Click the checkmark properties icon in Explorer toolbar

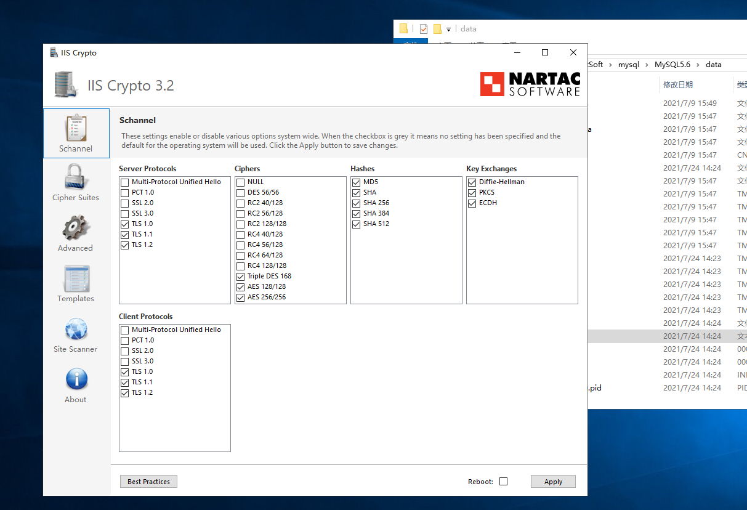point(423,29)
